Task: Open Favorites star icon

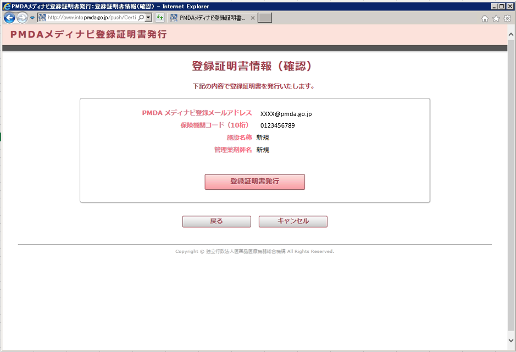Action: [x=496, y=19]
